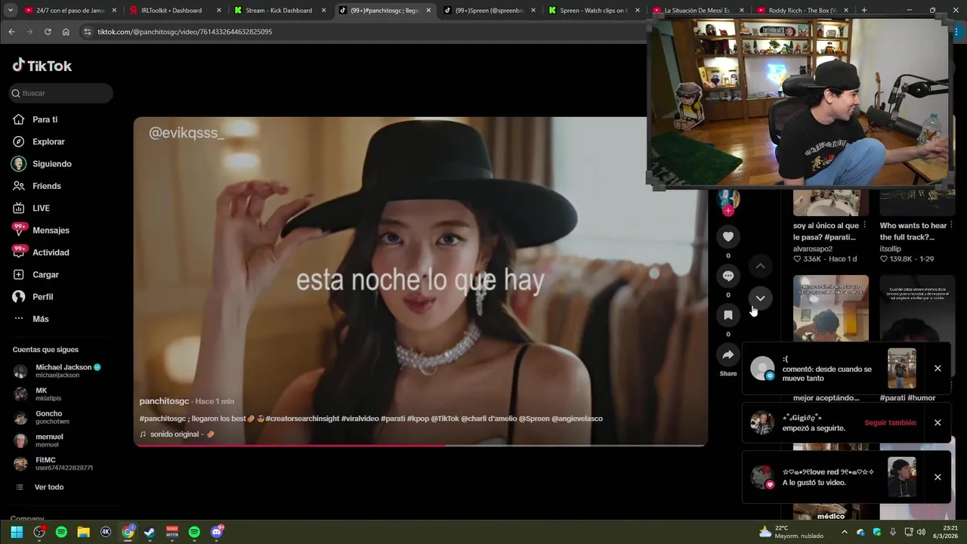This screenshot has height=544, width=967.
Task: Open Steam from the taskbar
Action: tap(150, 532)
